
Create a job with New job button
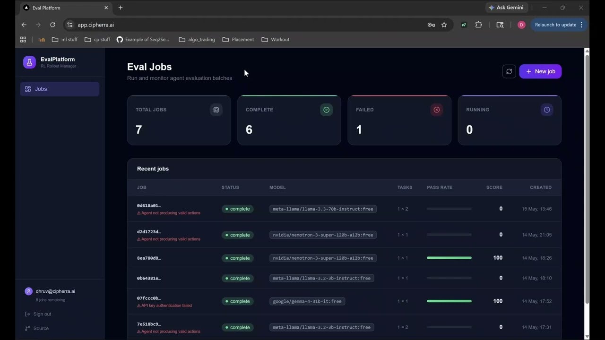tap(540, 71)
